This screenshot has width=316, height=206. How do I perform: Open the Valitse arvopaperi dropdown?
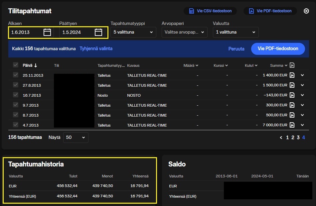click(184, 32)
